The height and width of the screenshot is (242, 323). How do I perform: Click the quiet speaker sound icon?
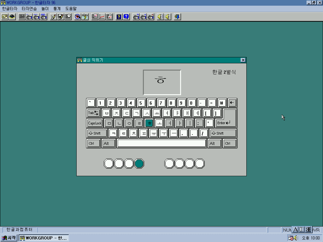pos(167,17)
